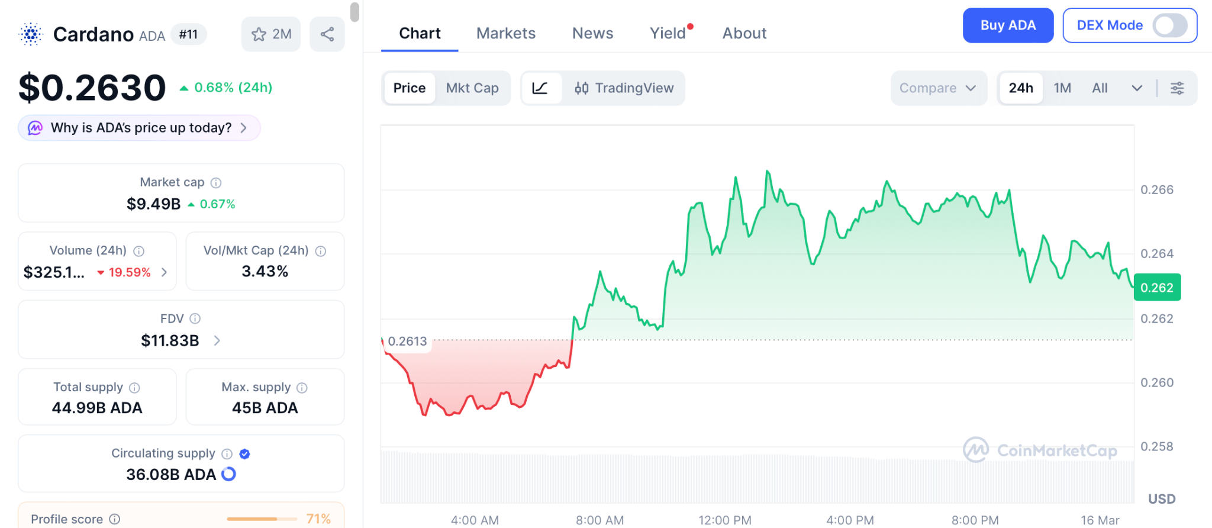Expand the FDV details arrow

217,340
